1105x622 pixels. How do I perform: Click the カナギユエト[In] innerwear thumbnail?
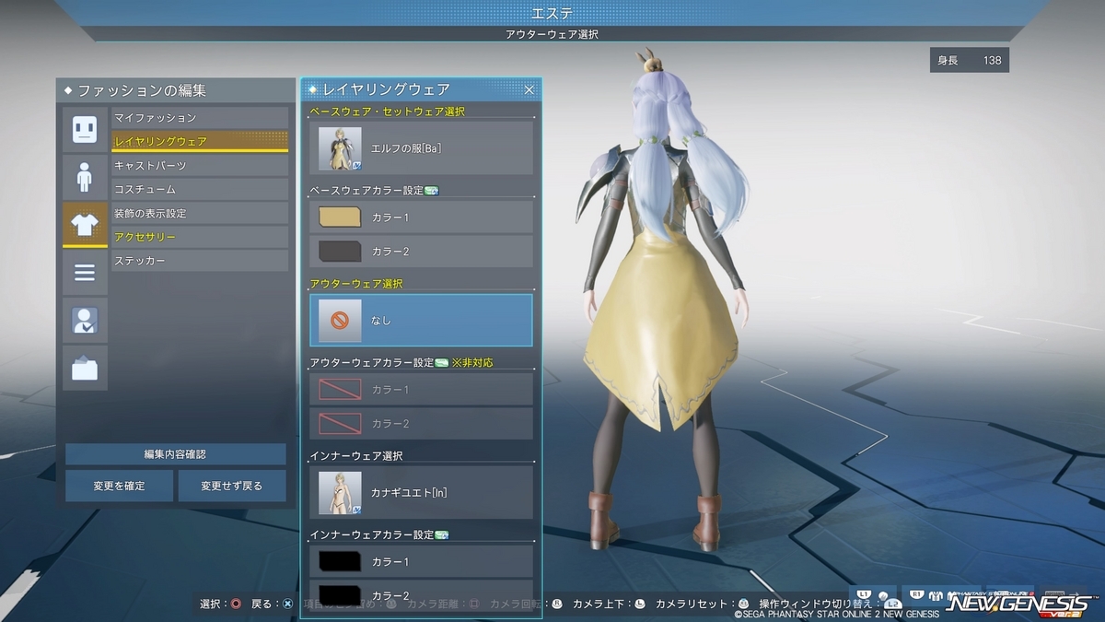(x=340, y=493)
